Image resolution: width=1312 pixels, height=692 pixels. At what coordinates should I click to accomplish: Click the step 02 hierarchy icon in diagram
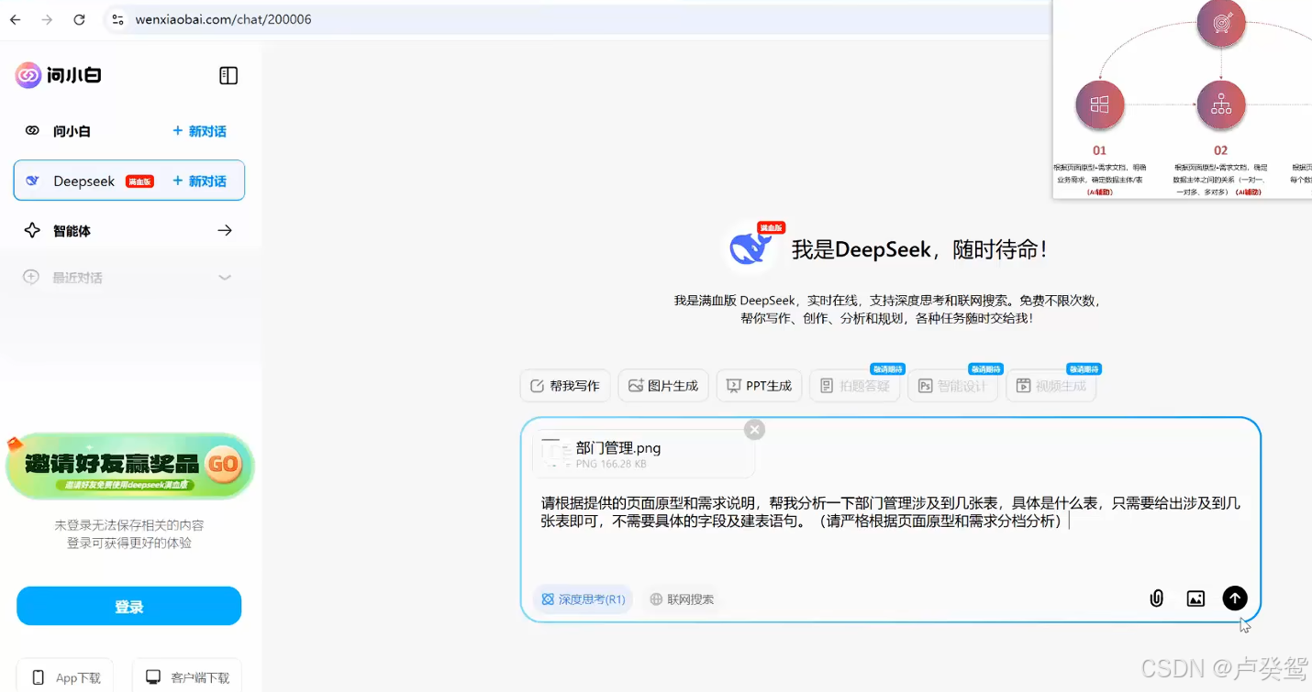(1221, 104)
